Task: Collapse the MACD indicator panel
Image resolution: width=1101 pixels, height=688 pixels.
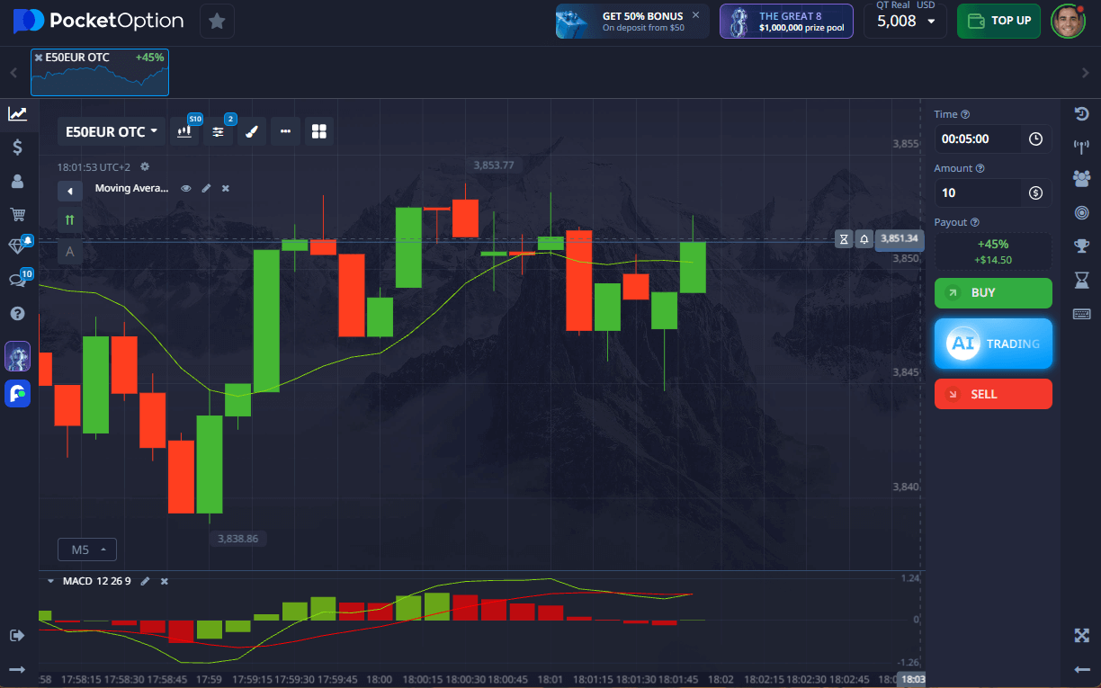Action: pyautogui.click(x=50, y=582)
